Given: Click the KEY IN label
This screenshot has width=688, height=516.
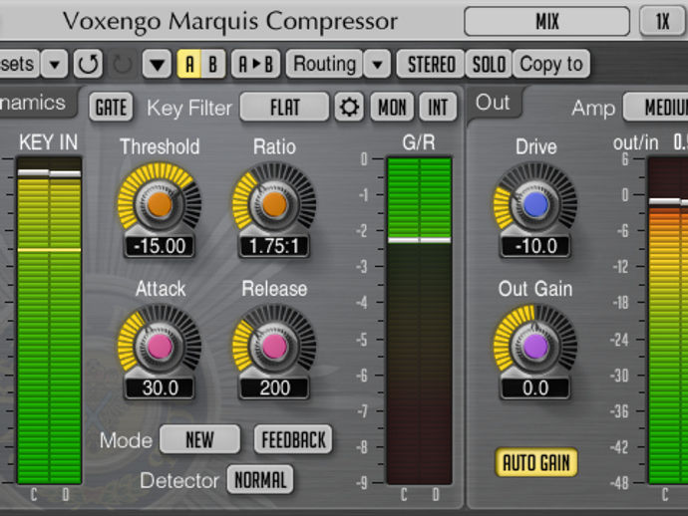Looking at the screenshot, I should pyautogui.click(x=48, y=142).
